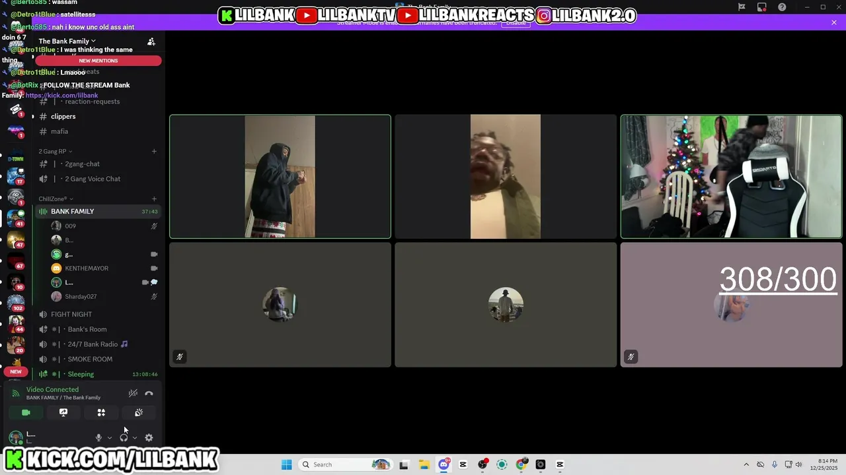Mute the microphone in the user panel
The image size is (846, 475).
(x=98, y=437)
